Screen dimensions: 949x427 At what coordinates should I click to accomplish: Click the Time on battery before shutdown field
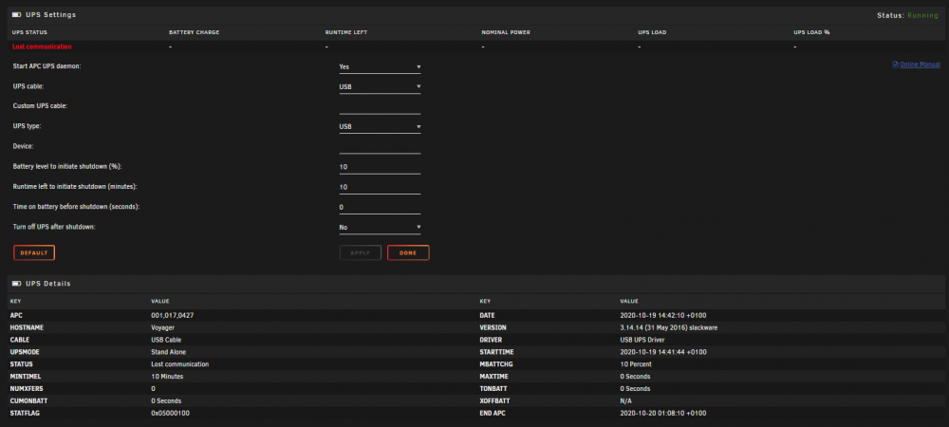click(380, 208)
